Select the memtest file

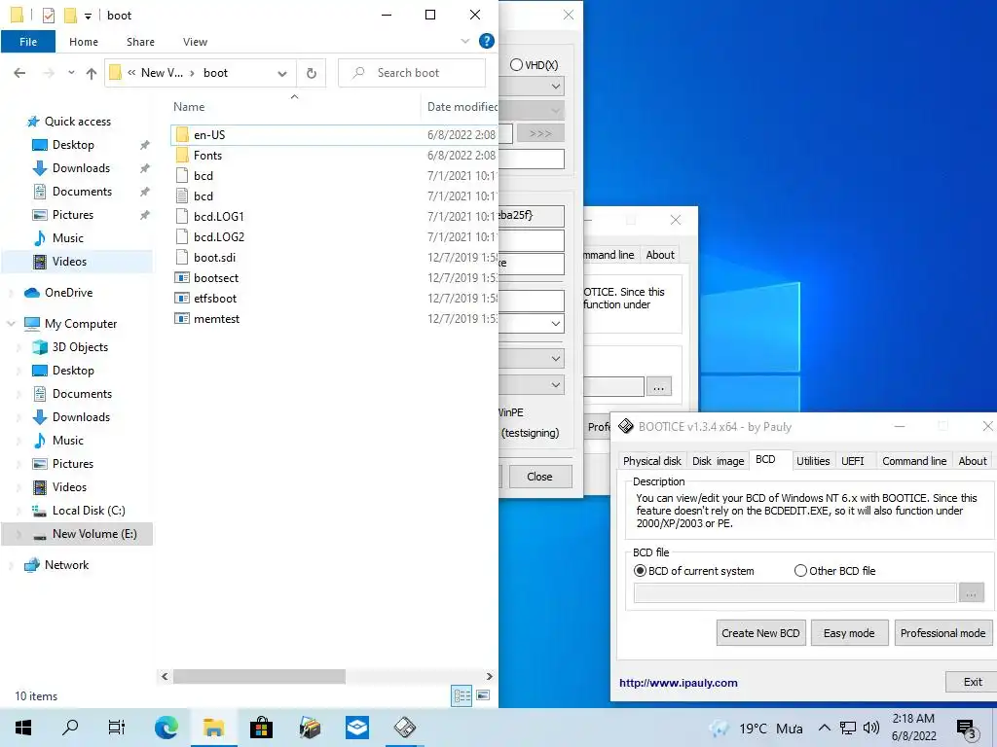point(216,318)
